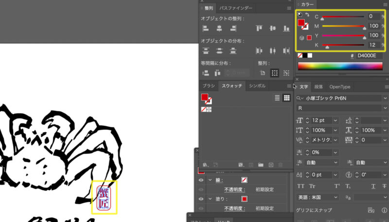Open the Align panel hamburger menu
This screenshot has height=222, width=389.
[x=289, y=8]
